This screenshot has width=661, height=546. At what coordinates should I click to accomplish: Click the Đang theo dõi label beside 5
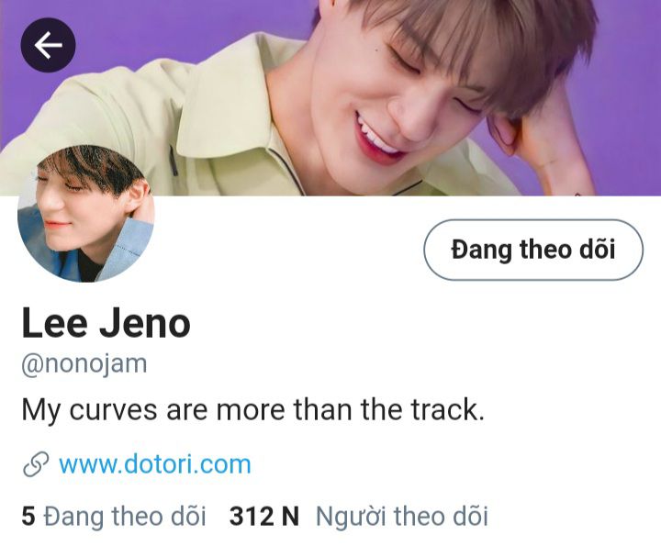coord(125,517)
